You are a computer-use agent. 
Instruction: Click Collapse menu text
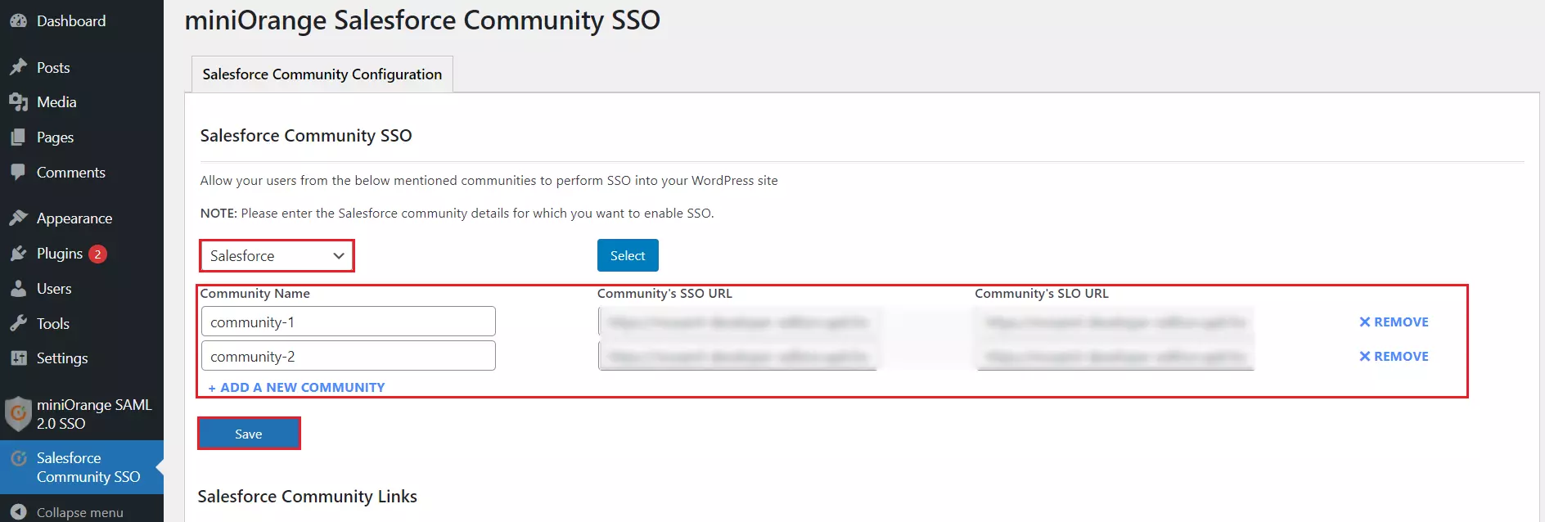click(80, 512)
